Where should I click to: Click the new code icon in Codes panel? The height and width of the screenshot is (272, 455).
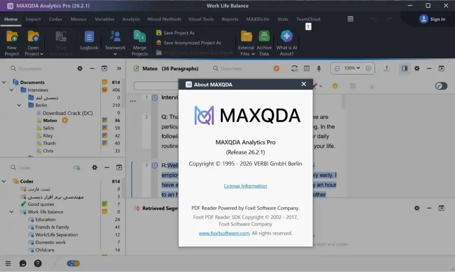(x=77, y=168)
